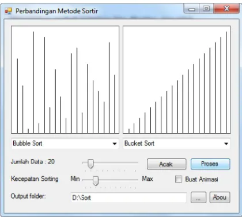Screen dimensions: 242x217
Task: Click the "Kecepatan Sorting" label
Action: coord(35,179)
